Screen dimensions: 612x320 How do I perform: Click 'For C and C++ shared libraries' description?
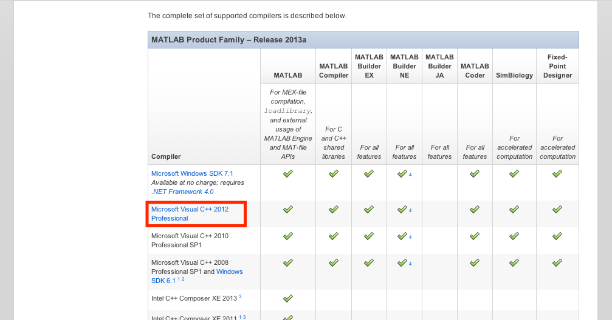tap(333, 143)
